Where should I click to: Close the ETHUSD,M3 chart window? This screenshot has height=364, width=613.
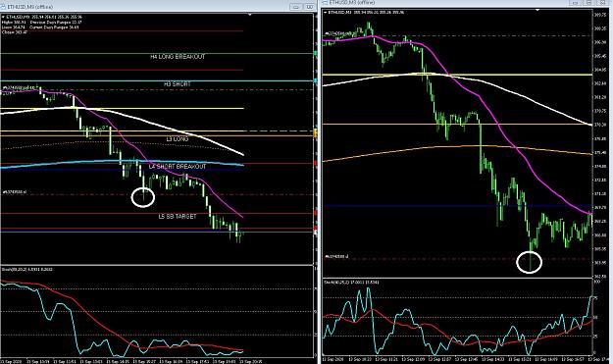coord(602,2)
